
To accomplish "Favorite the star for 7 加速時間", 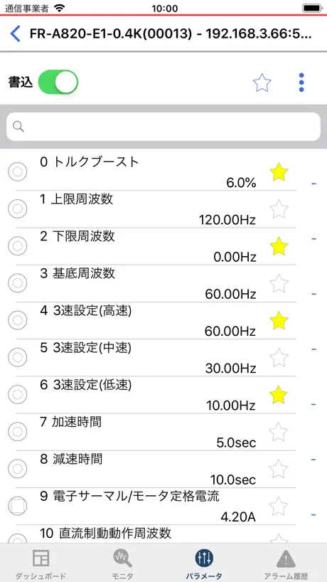I will pos(279,432).
